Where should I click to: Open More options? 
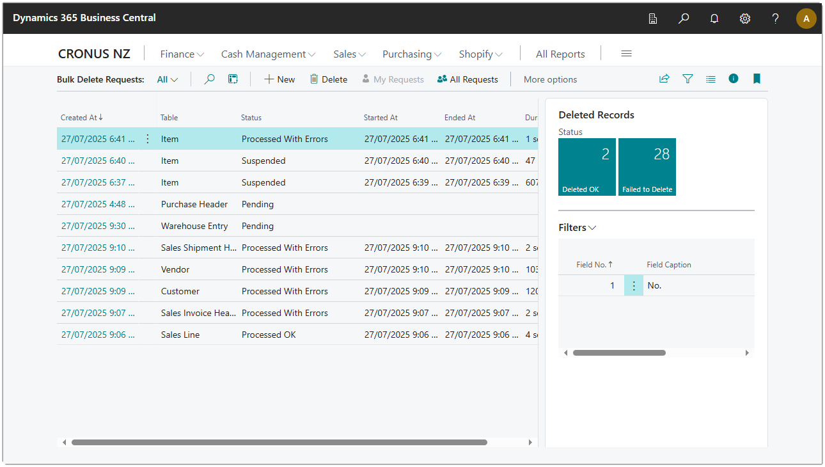click(550, 79)
